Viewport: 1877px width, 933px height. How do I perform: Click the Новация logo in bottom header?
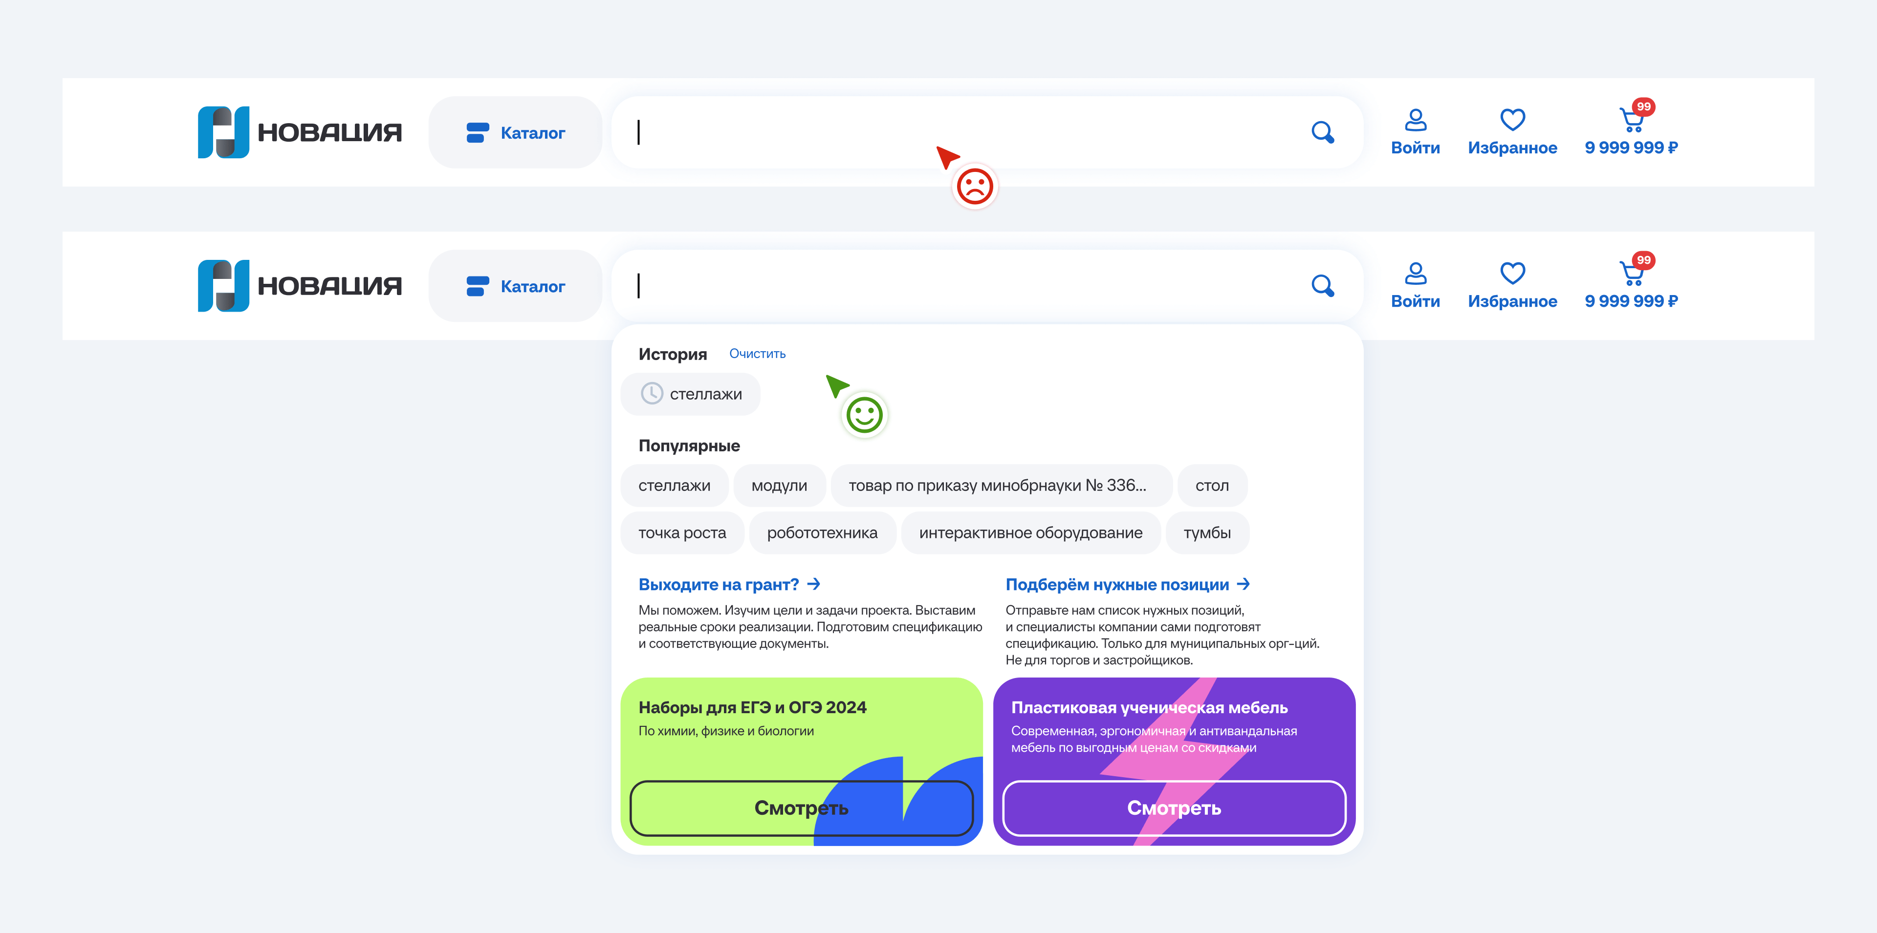[x=300, y=285]
